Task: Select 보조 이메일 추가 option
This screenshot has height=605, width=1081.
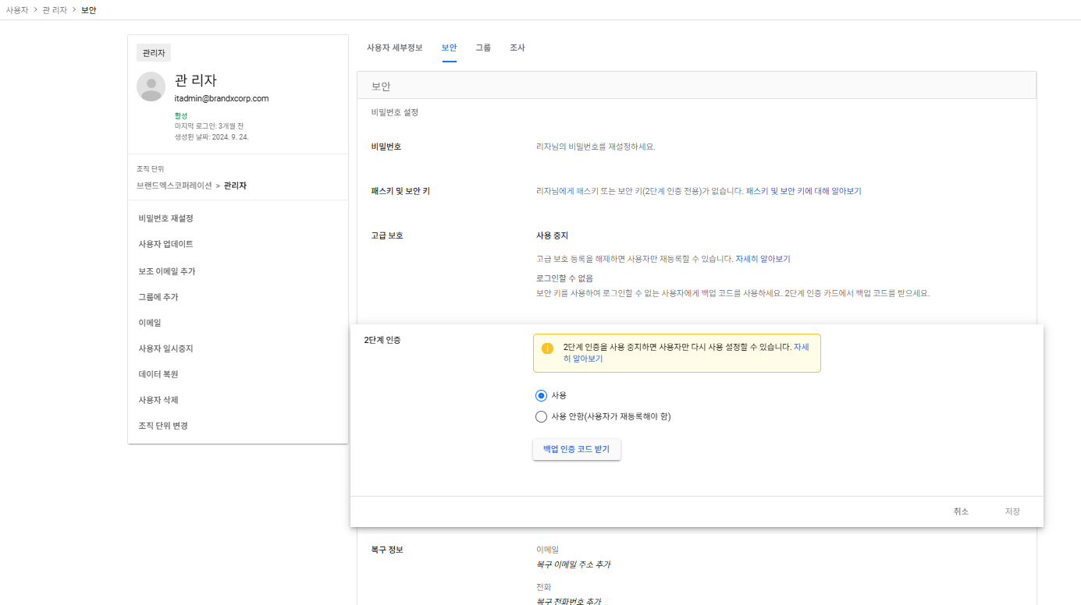Action: [x=166, y=271]
